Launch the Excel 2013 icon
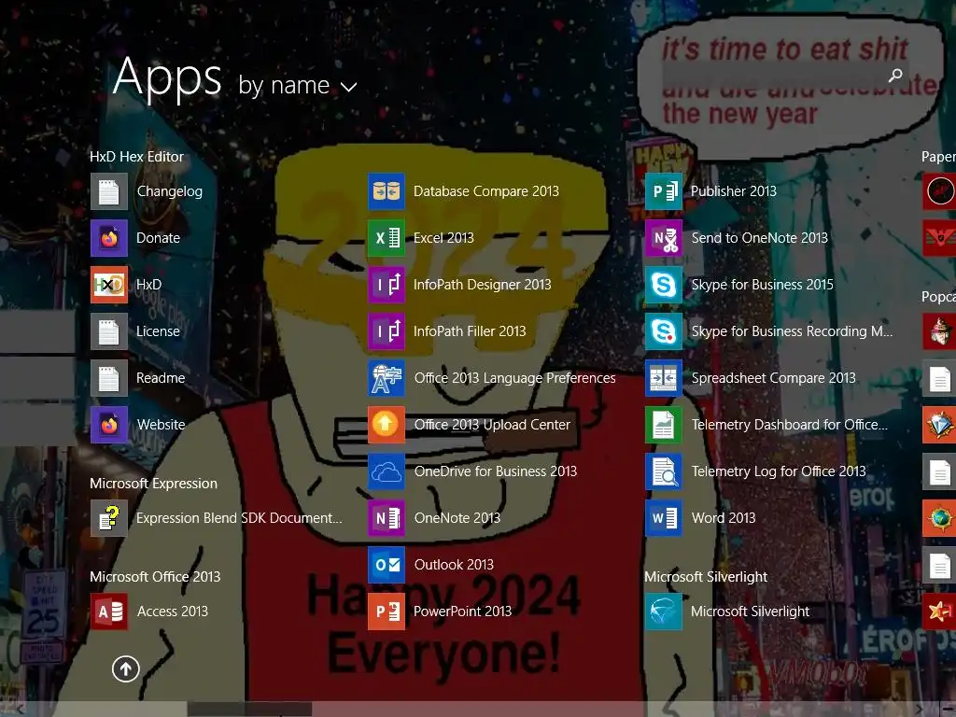Image resolution: width=956 pixels, height=717 pixels. pos(387,238)
